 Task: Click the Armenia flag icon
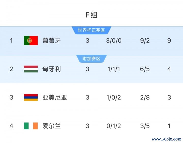pos(31,97)
